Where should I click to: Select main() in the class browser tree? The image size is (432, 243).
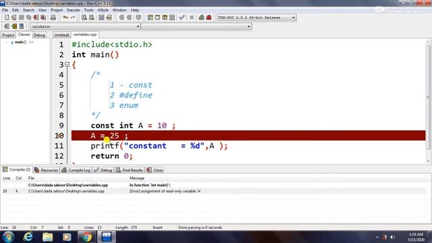20,42
